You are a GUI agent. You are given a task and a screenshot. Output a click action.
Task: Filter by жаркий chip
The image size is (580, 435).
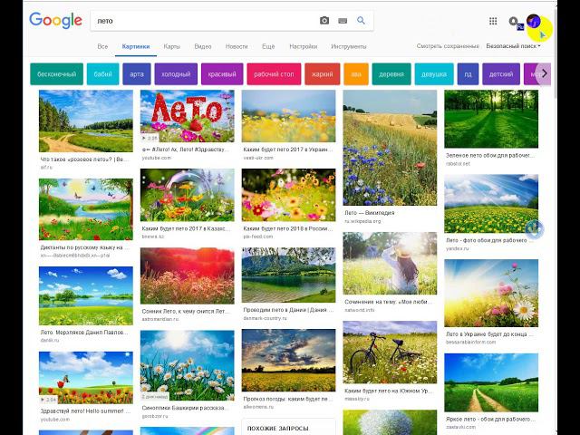coord(323,74)
